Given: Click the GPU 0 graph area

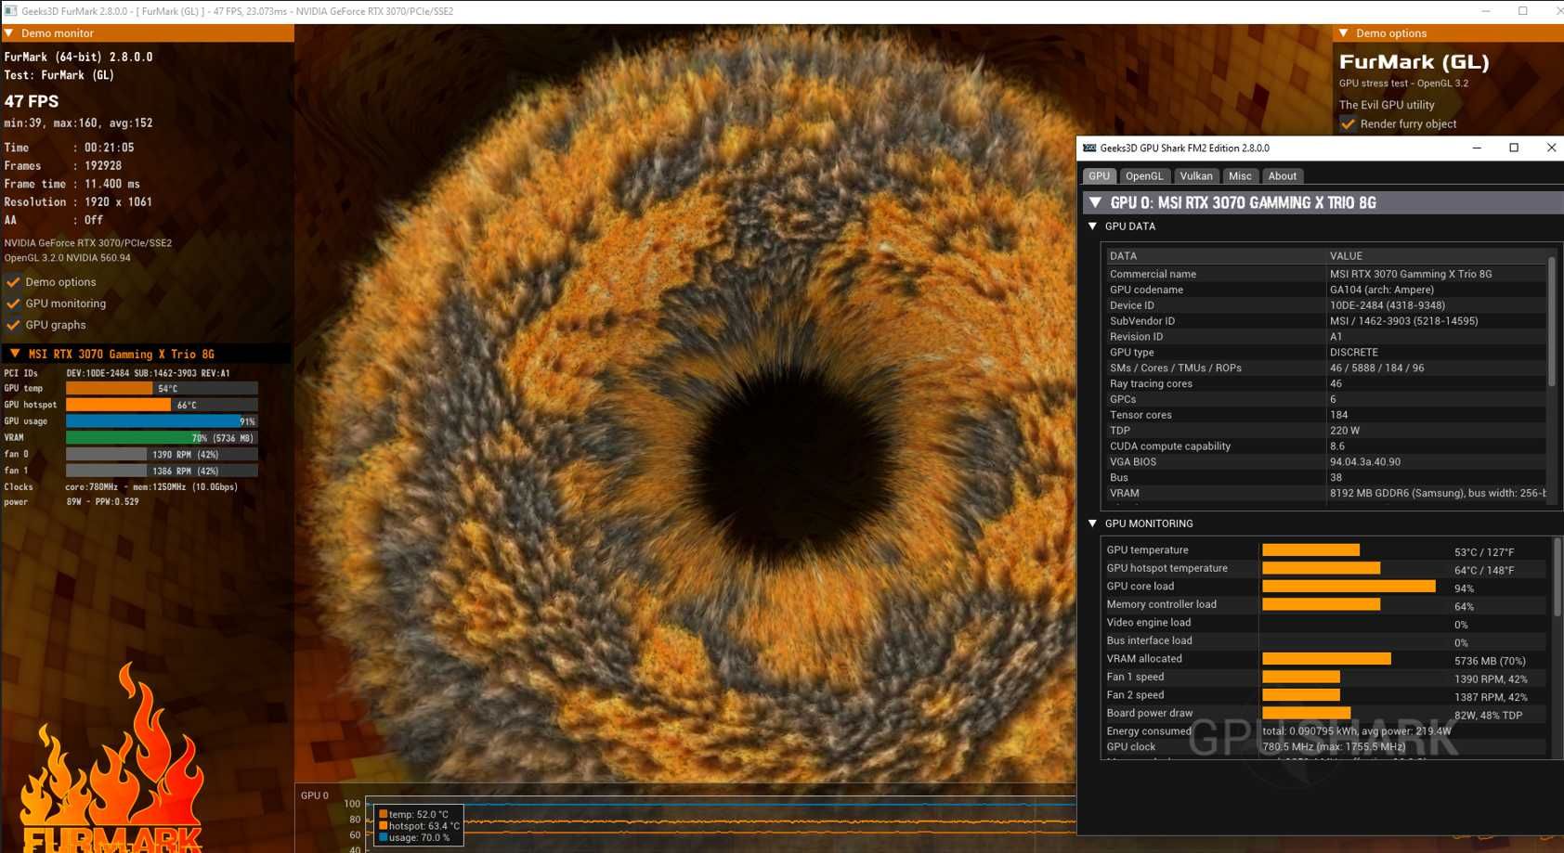Looking at the screenshot, I should tap(721, 823).
